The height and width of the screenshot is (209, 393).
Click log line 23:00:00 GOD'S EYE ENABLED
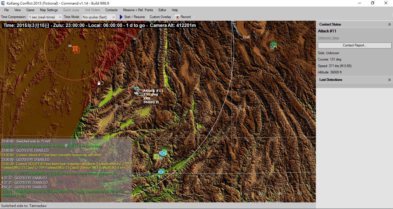pyautogui.click(x=25, y=151)
